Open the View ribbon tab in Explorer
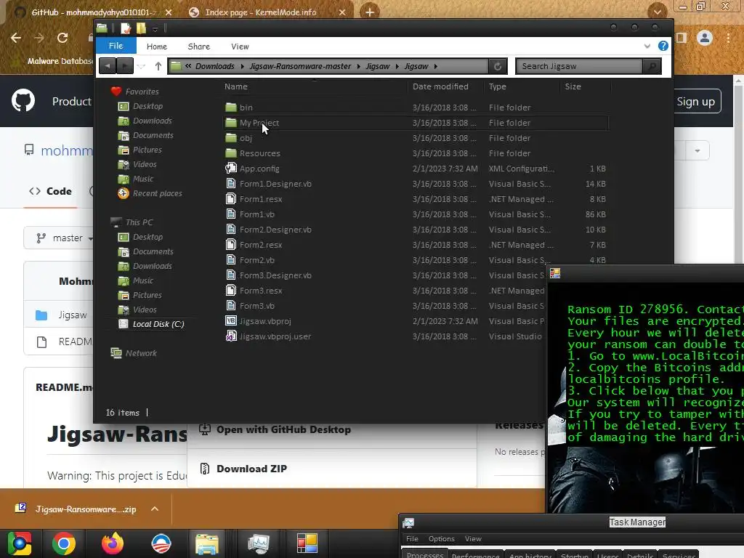The image size is (744, 558). coord(240,46)
